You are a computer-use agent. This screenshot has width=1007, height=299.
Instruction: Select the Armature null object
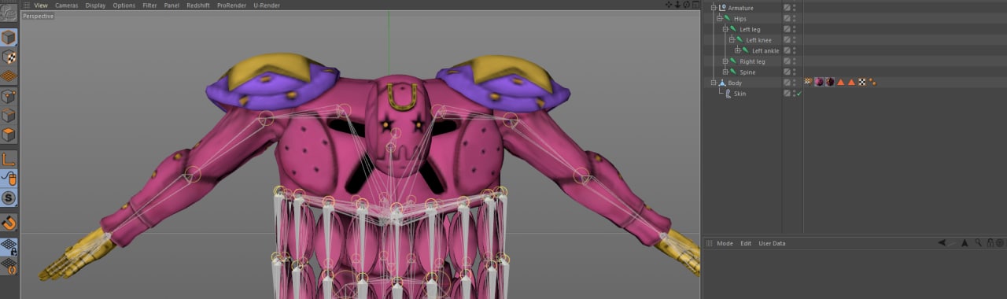click(x=740, y=8)
